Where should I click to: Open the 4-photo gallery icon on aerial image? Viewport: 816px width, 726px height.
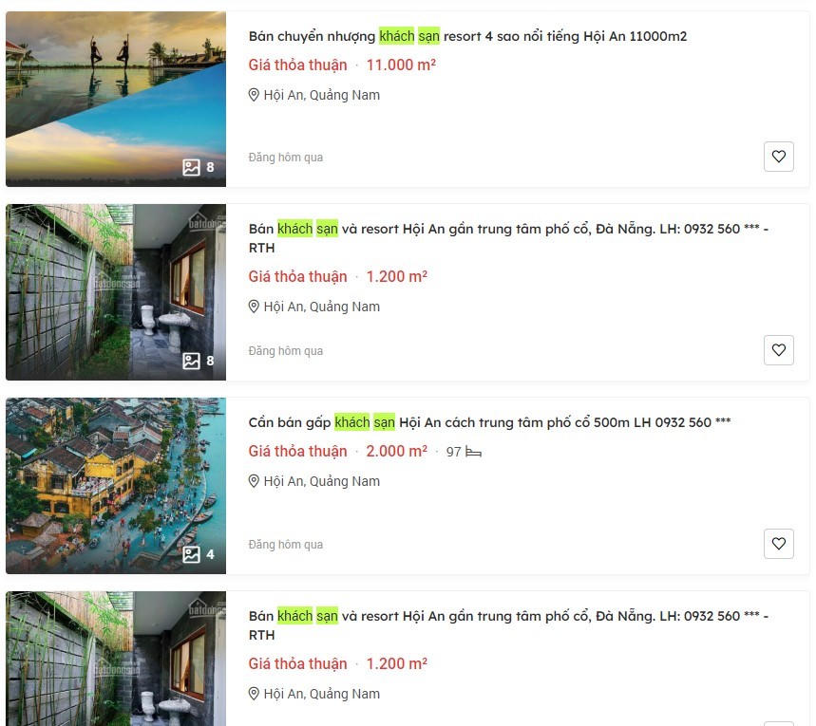pos(191,554)
